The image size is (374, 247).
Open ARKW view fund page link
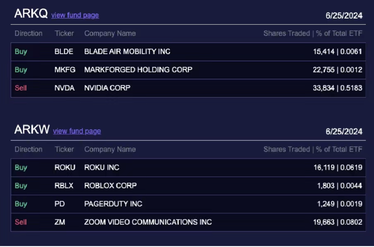click(77, 131)
